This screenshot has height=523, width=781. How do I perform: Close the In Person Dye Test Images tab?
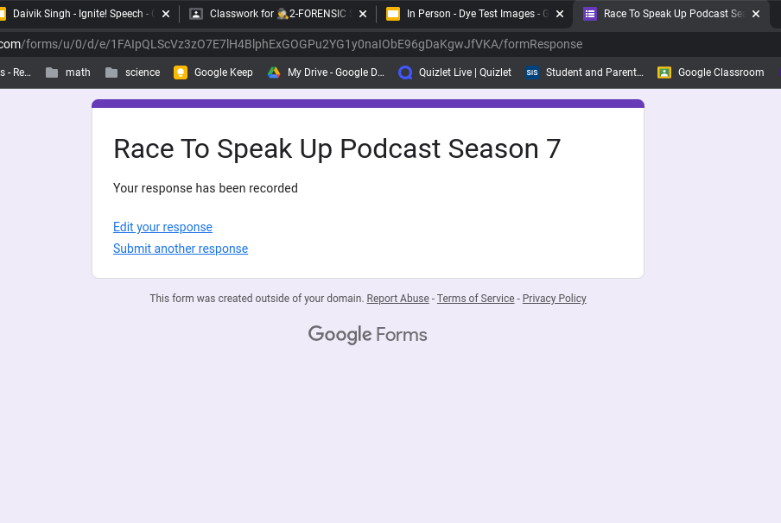point(560,14)
